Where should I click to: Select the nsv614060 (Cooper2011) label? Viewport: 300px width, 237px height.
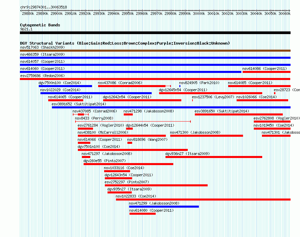(x=42, y=69)
